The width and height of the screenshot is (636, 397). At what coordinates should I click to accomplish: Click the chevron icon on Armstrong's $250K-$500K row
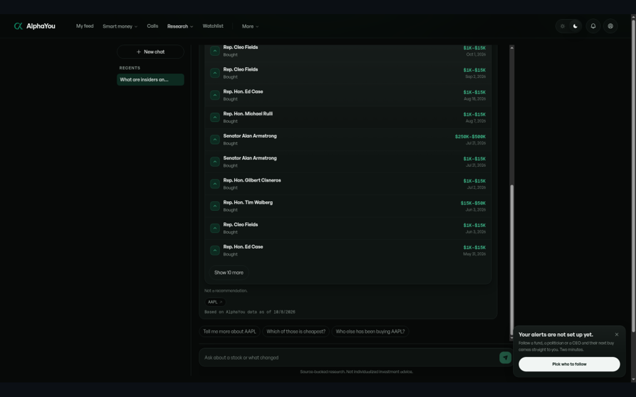215,139
